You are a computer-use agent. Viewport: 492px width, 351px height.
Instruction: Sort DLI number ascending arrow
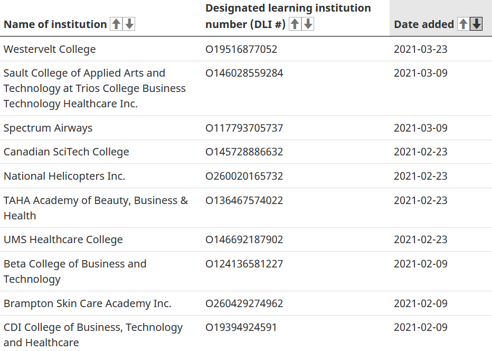pyautogui.click(x=295, y=24)
